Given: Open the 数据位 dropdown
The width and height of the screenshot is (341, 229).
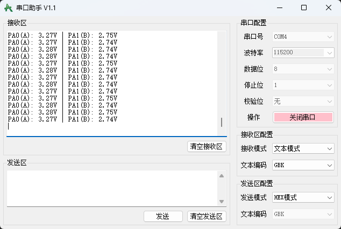Looking at the screenshot, I should 303,69.
